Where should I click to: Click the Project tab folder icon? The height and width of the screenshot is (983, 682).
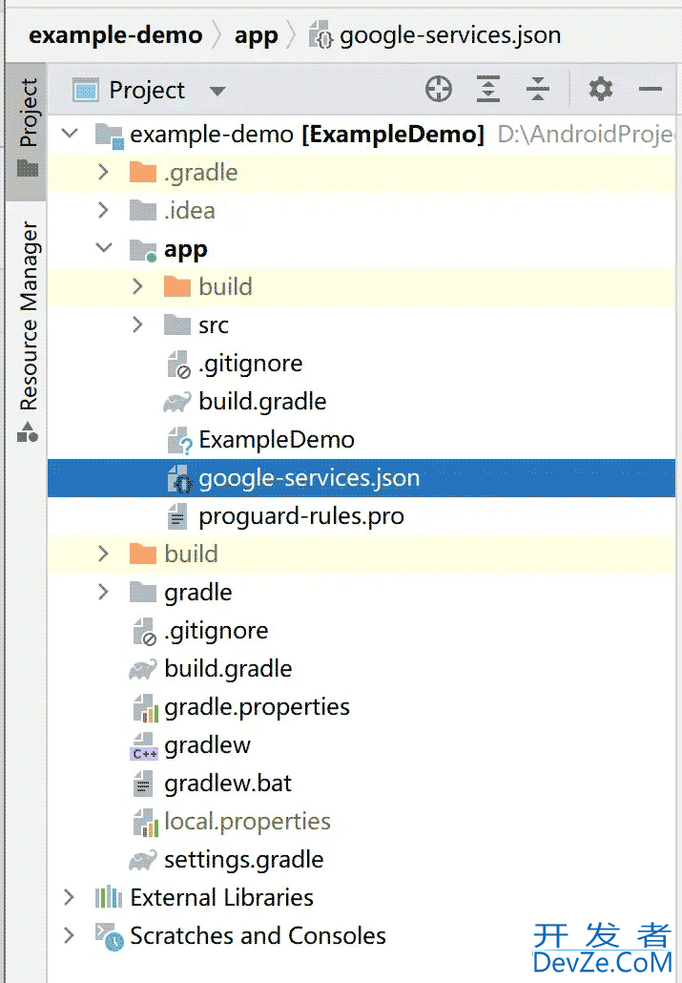point(27,168)
